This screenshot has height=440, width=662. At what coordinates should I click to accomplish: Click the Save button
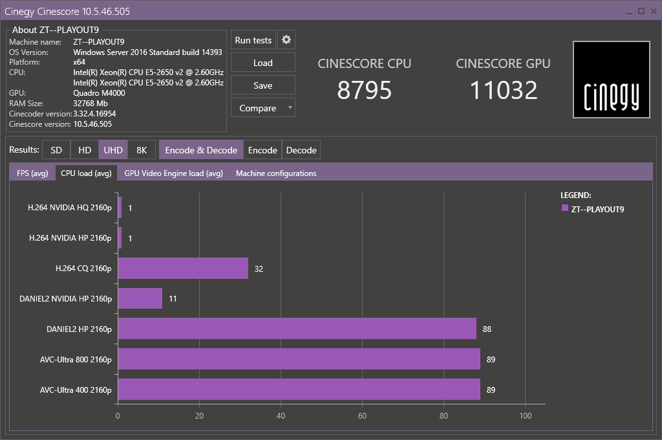(x=263, y=85)
